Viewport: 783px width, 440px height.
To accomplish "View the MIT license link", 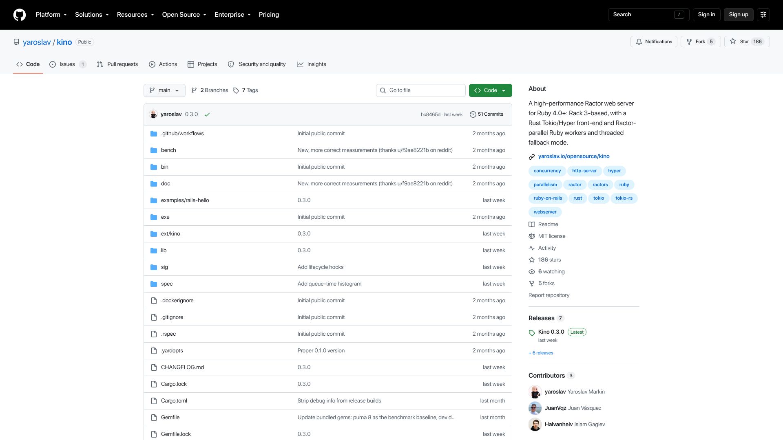I will [x=547, y=236].
